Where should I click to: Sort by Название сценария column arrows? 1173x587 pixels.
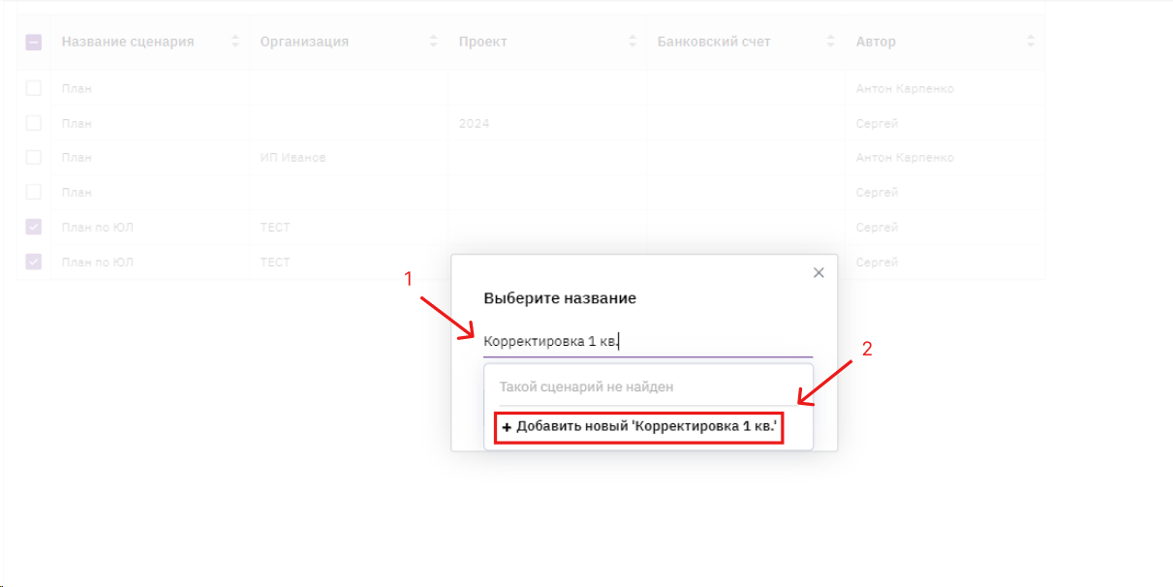235,42
